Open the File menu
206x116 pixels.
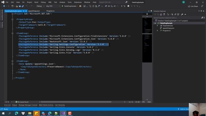(7, 2)
